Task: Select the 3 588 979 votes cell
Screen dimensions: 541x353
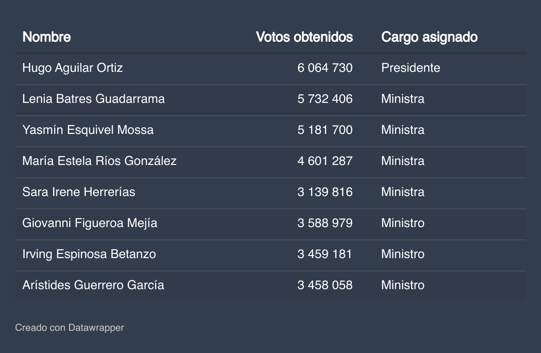Action: (325, 223)
